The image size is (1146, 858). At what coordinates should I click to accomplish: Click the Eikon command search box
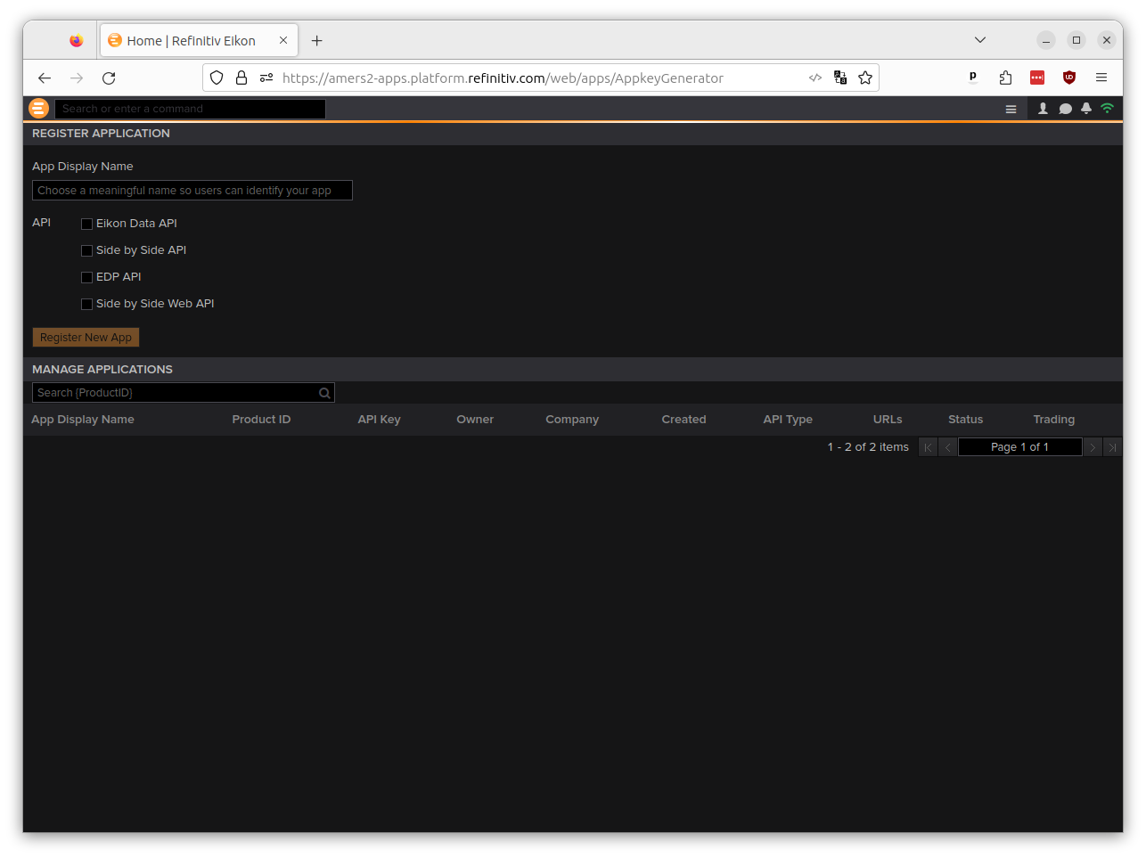(x=191, y=109)
